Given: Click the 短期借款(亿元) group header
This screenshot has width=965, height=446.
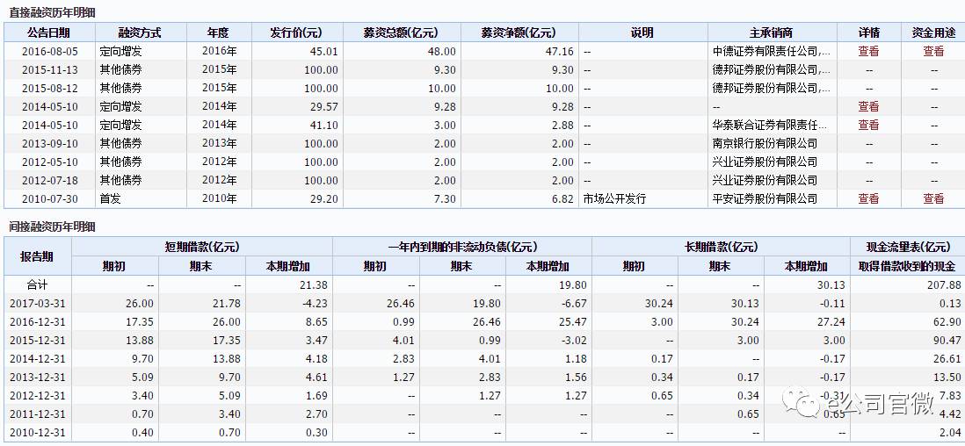Looking at the screenshot, I should pyautogui.click(x=201, y=247).
